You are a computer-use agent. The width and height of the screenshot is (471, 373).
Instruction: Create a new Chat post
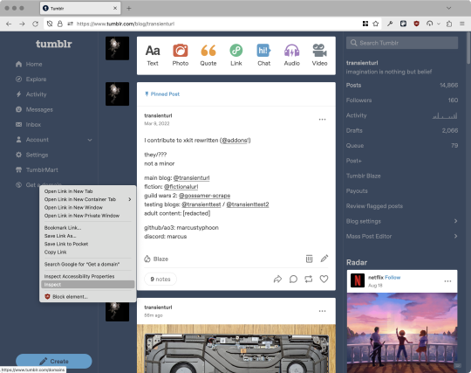pyautogui.click(x=263, y=55)
